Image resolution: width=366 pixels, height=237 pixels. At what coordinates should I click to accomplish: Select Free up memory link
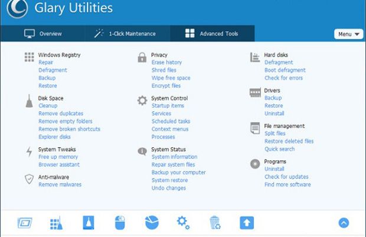58,157
